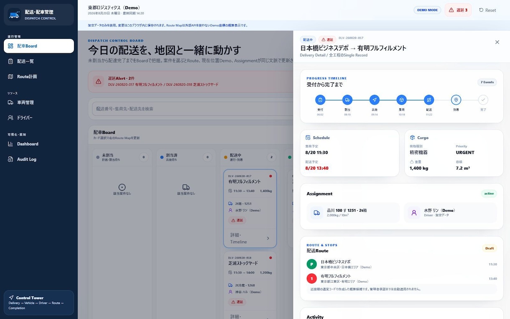Click the 1,400 kg weight value

(419, 168)
